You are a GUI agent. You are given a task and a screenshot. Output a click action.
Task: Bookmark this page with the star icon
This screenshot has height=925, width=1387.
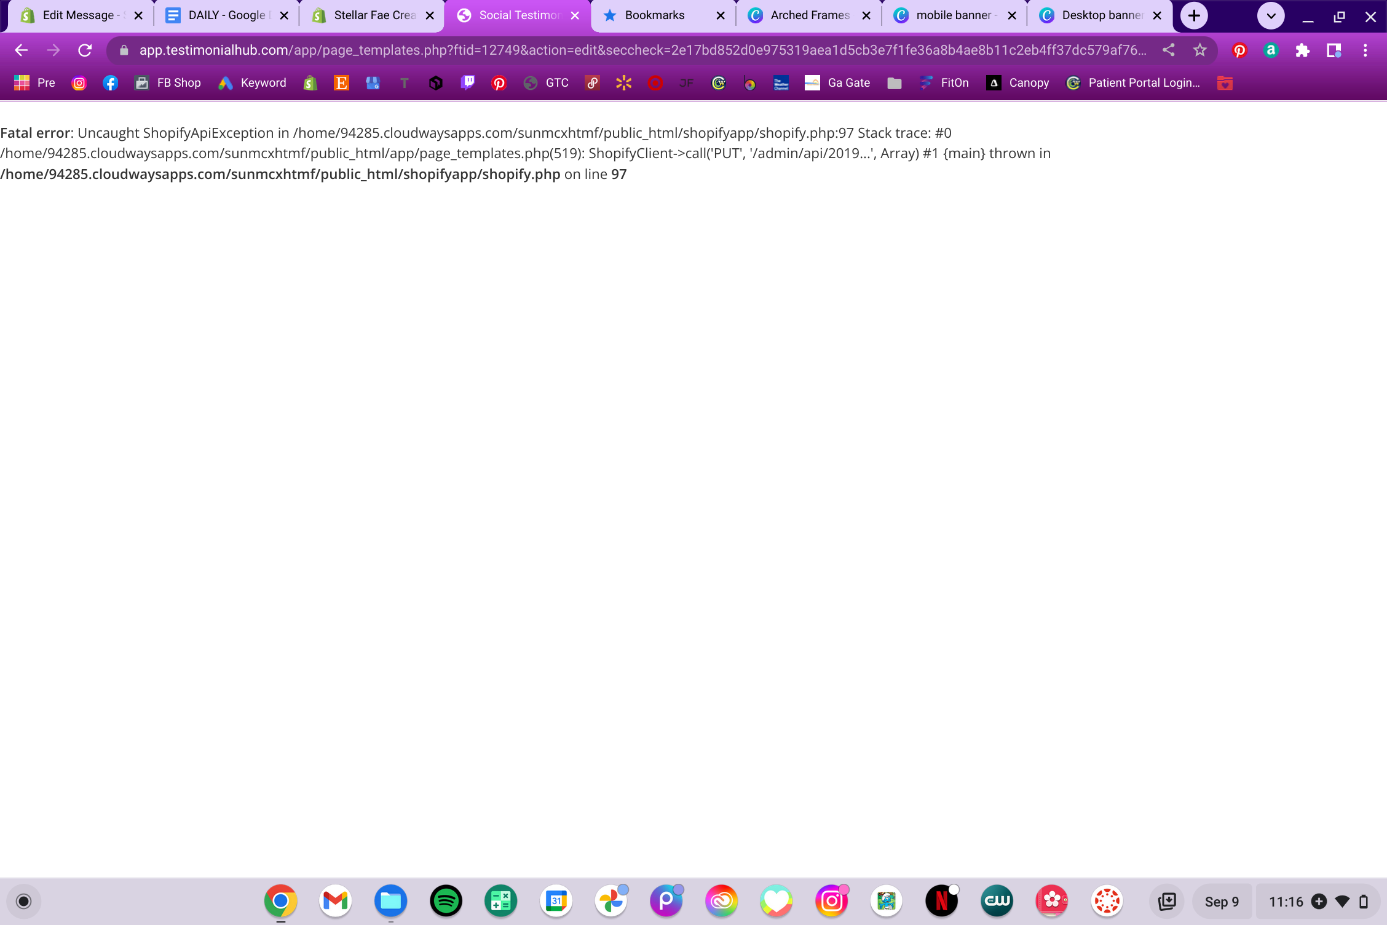1199,50
